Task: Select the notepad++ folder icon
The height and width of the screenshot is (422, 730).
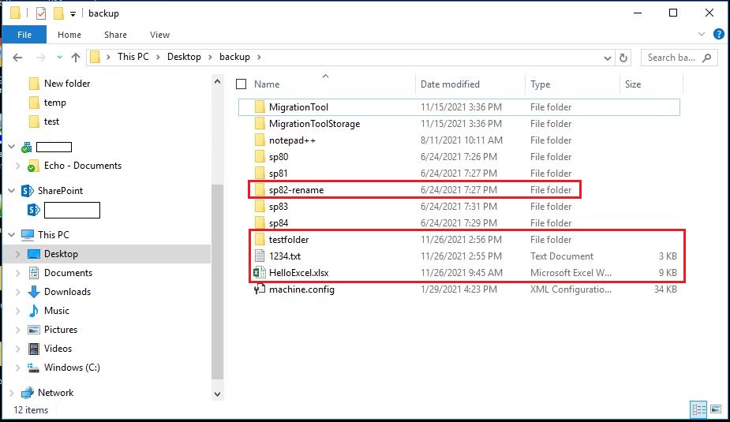Action: coord(260,140)
